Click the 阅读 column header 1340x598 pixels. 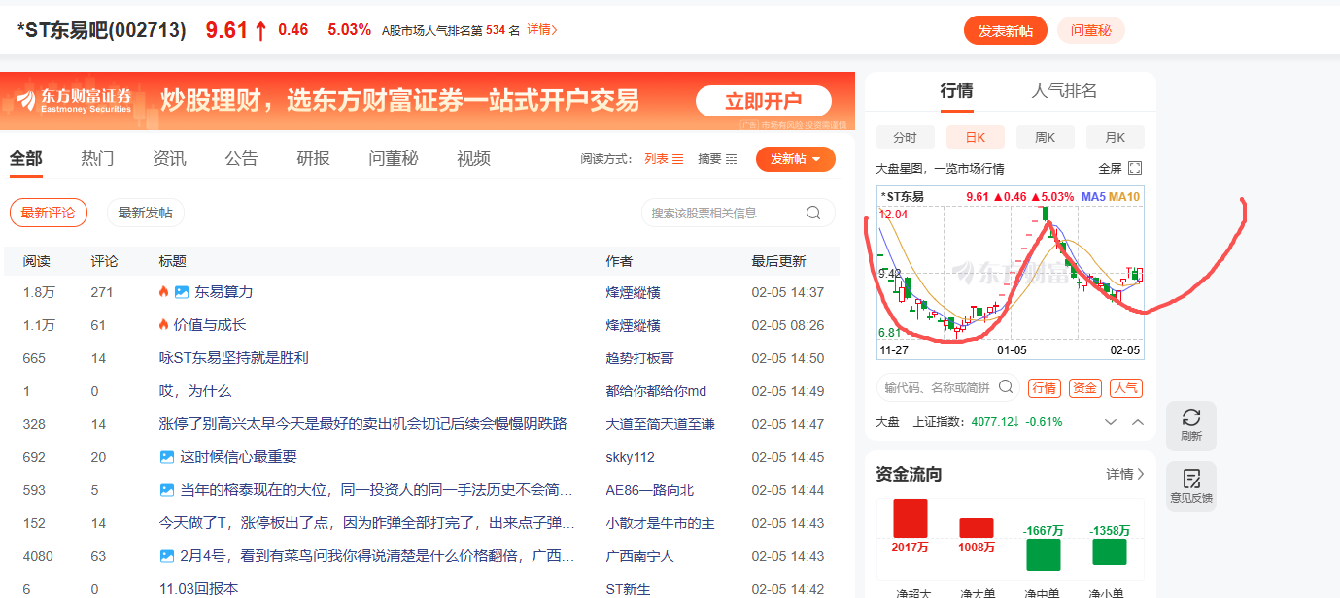[x=37, y=261]
